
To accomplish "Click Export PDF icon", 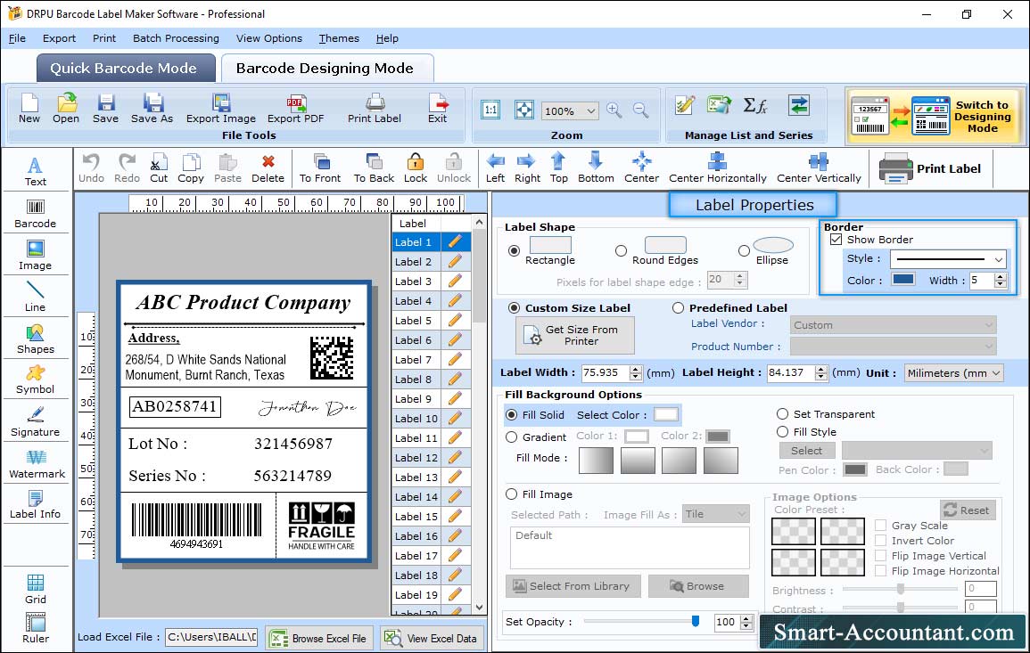I will point(295,109).
